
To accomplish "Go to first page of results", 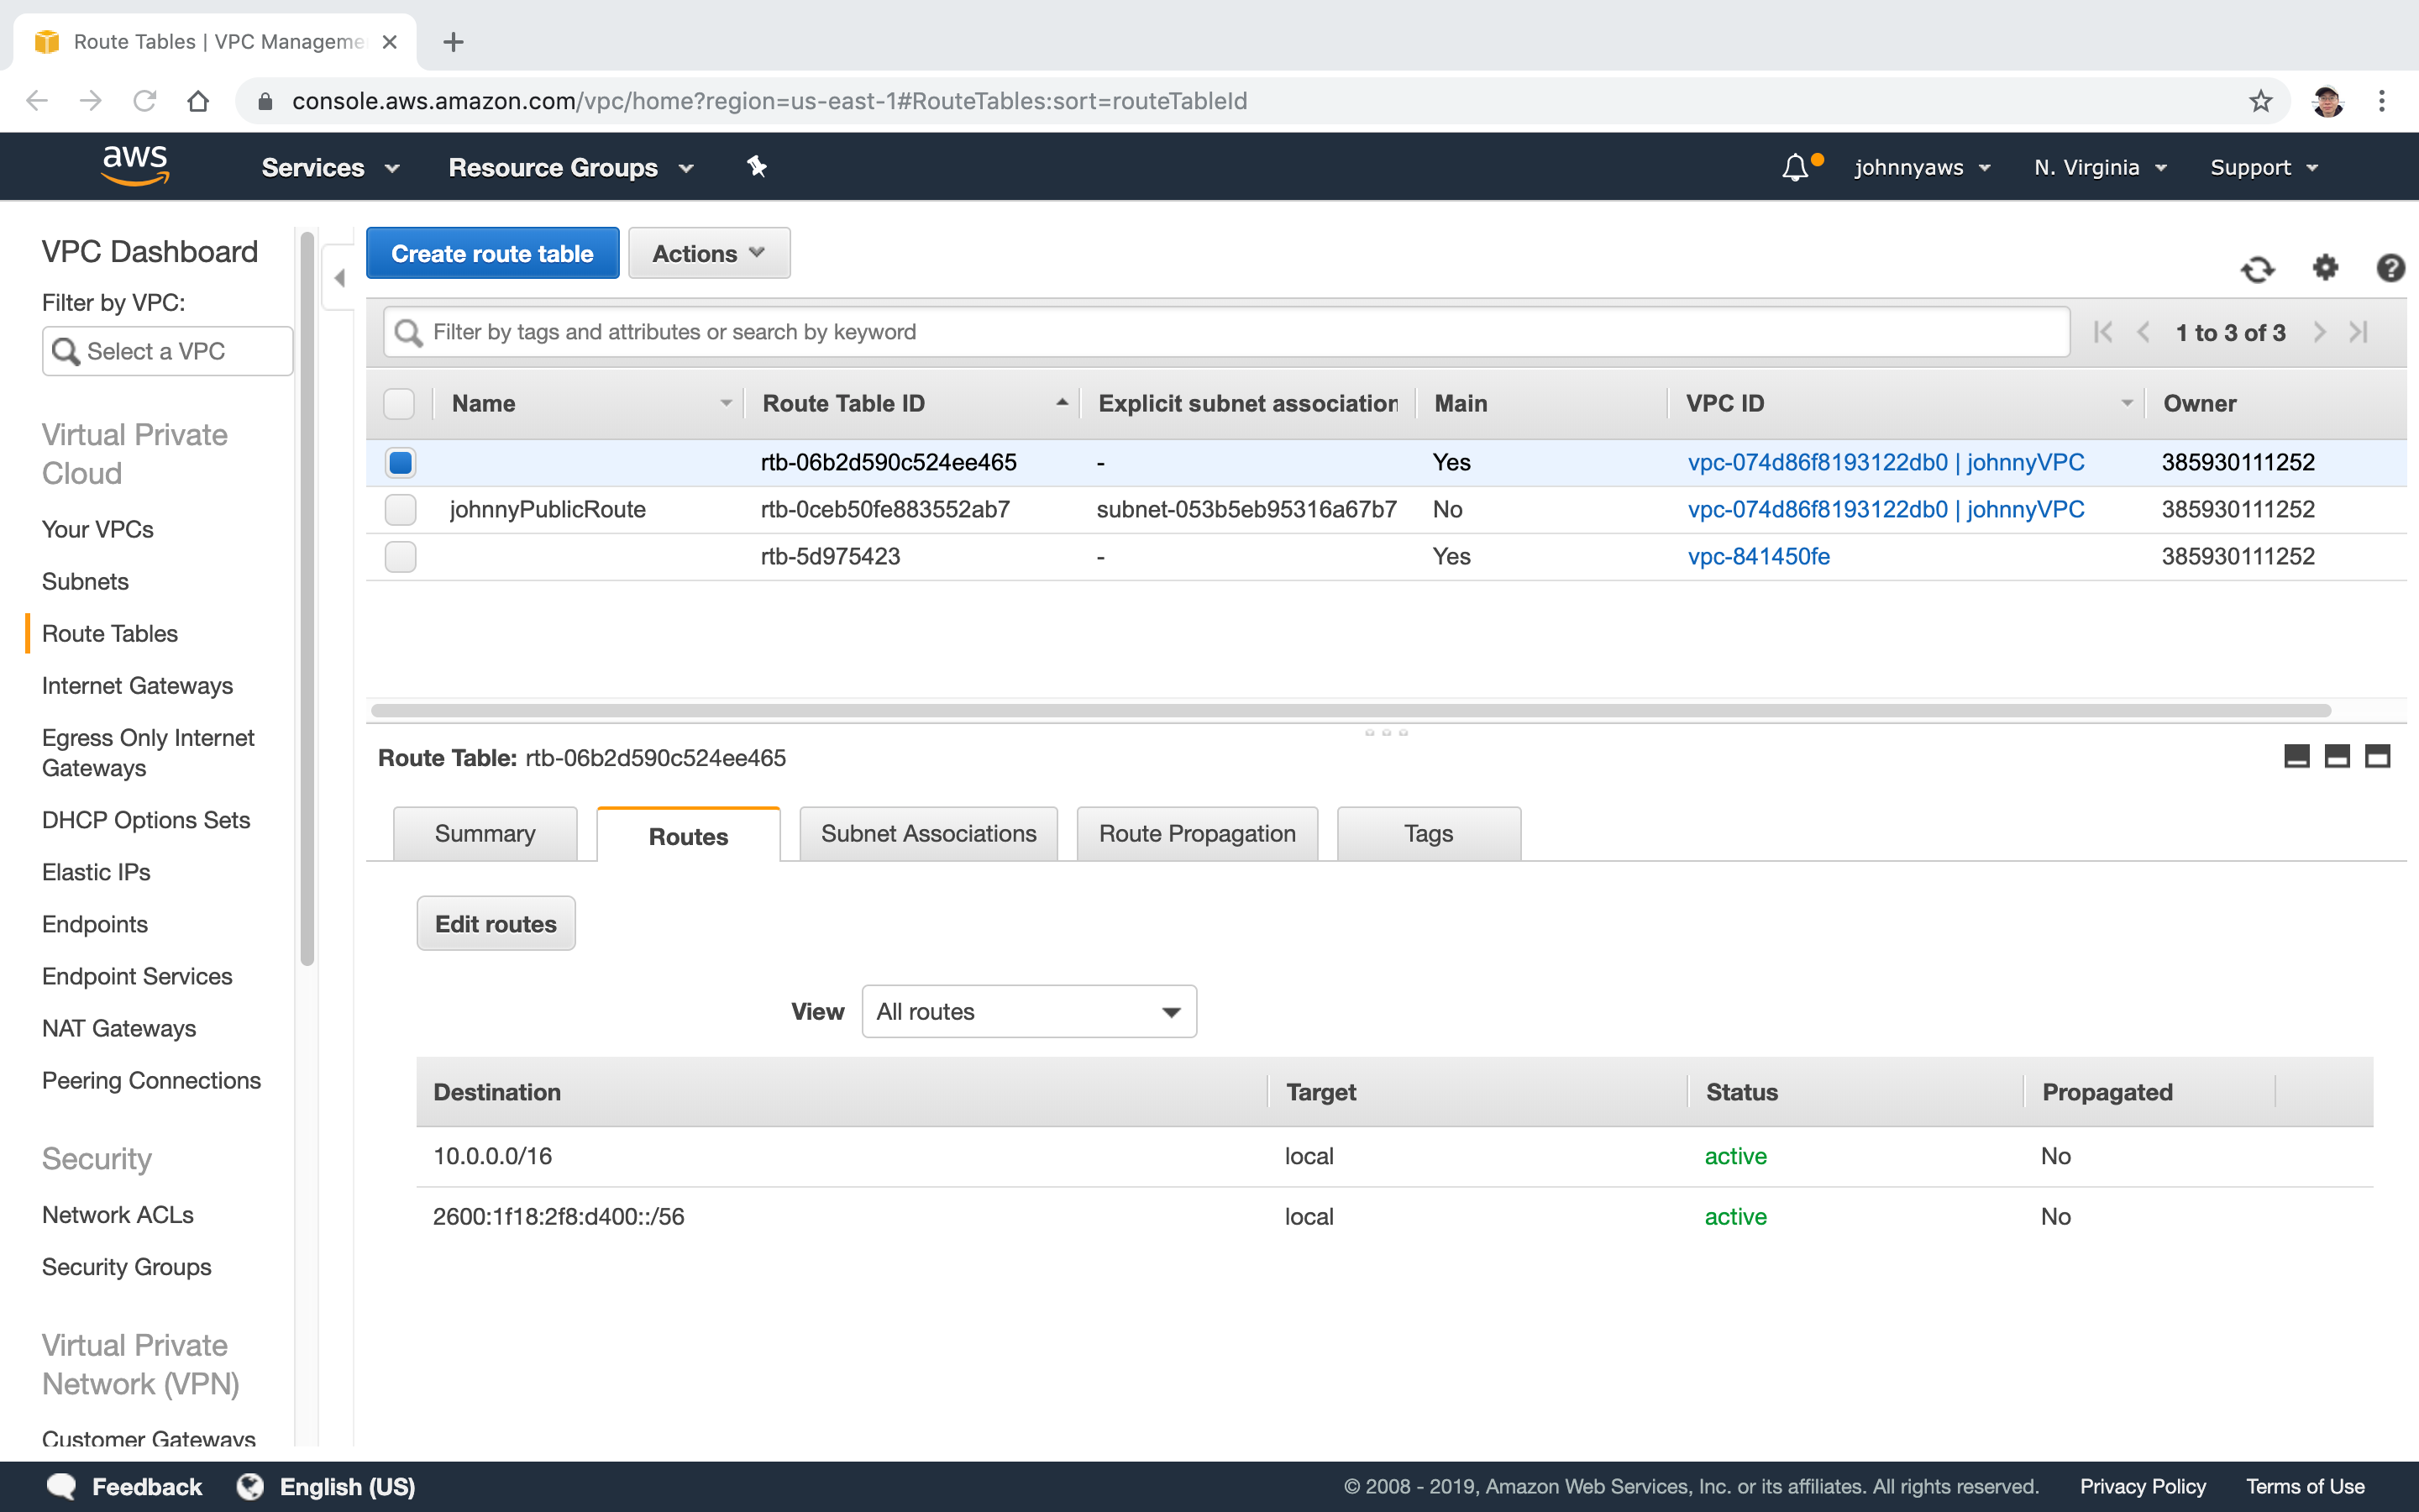I will pyautogui.click(x=2103, y=332).
